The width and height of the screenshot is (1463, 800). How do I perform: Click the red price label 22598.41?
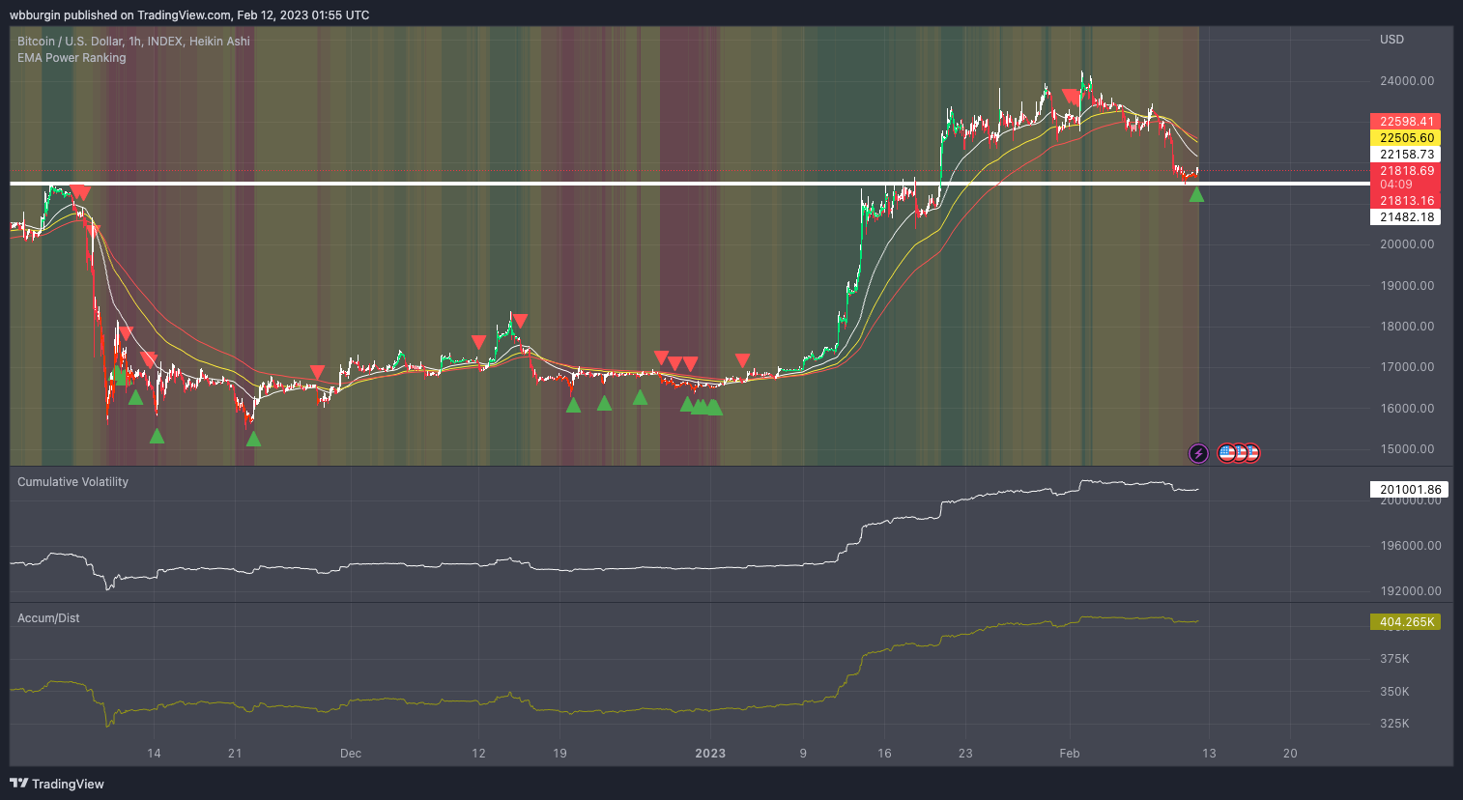click(1405, 122)
